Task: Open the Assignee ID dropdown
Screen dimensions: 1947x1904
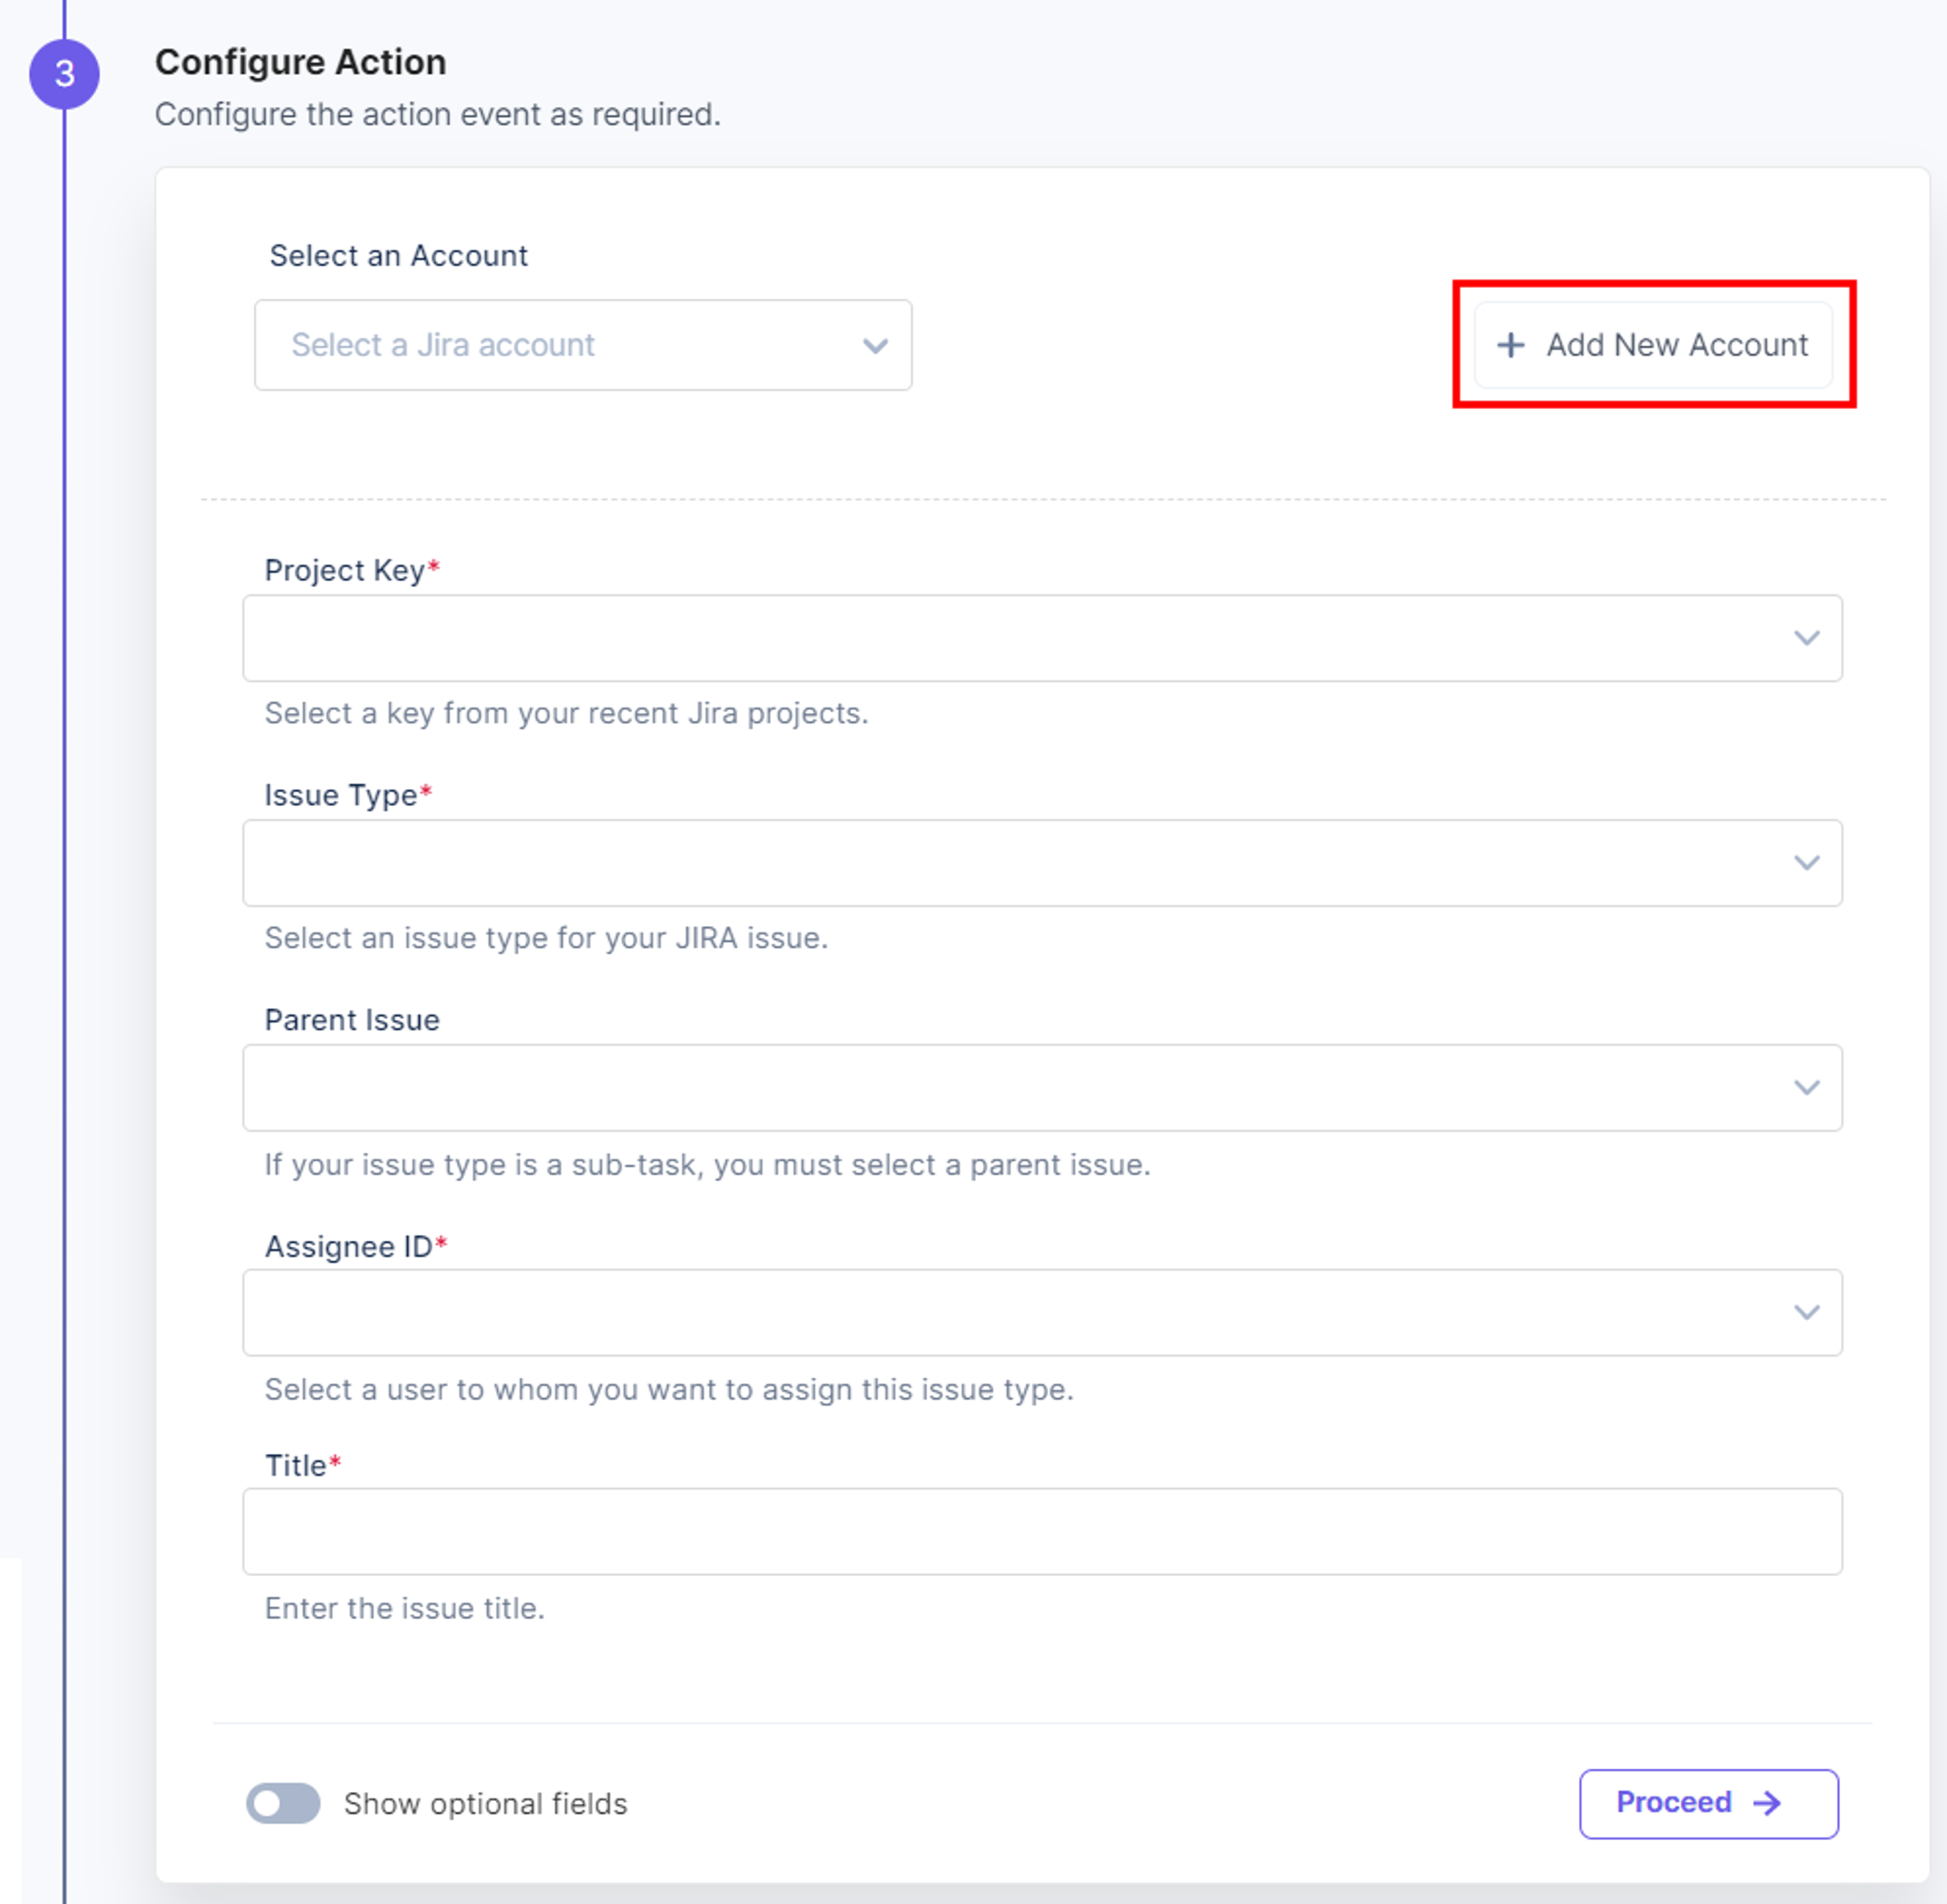Action: tap(1042, 1312)
